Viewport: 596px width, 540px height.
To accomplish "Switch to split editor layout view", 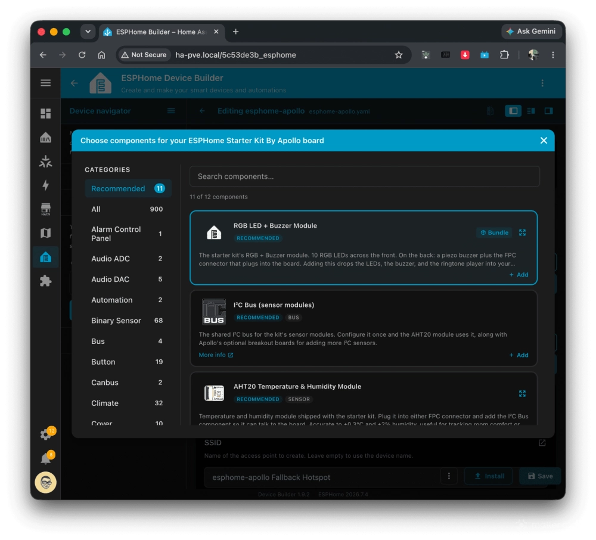I will (x=531, y=111).
